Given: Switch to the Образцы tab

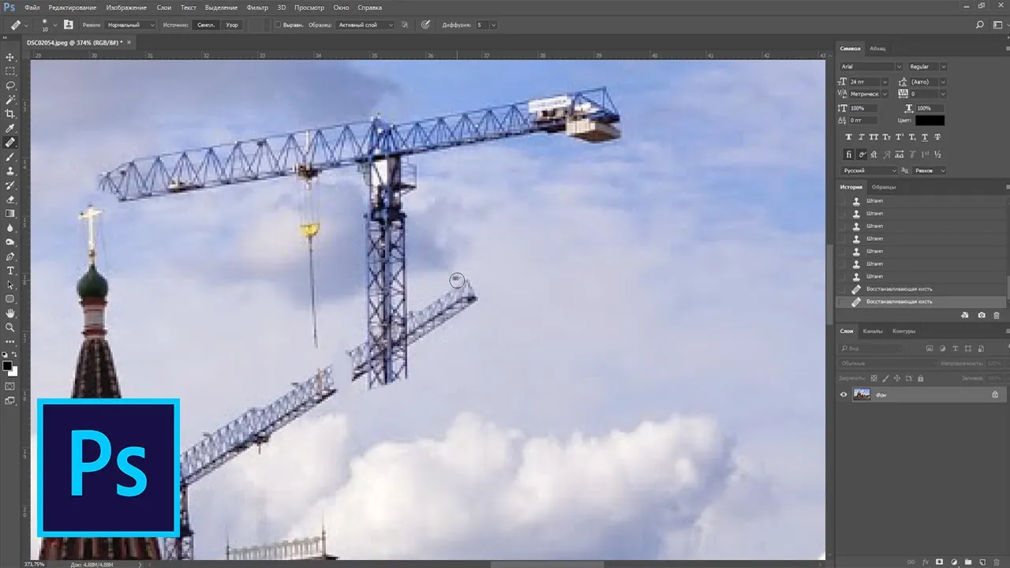Looking at the screenshot, I should coord(883,188).
